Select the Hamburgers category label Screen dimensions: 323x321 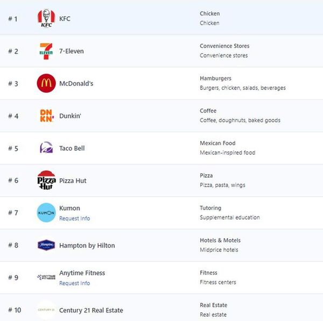coord(215,78)
